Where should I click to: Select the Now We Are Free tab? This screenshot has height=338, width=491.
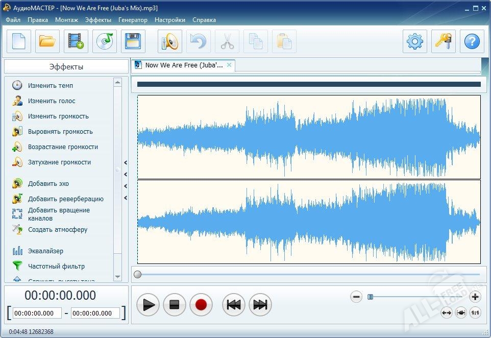[x=184, y=65]
